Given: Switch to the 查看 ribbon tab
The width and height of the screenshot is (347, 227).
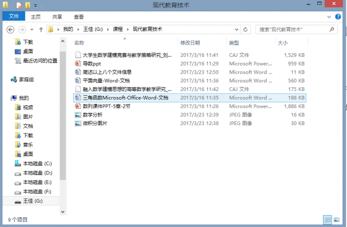Looking at the screenshot, I should point(79,16).
